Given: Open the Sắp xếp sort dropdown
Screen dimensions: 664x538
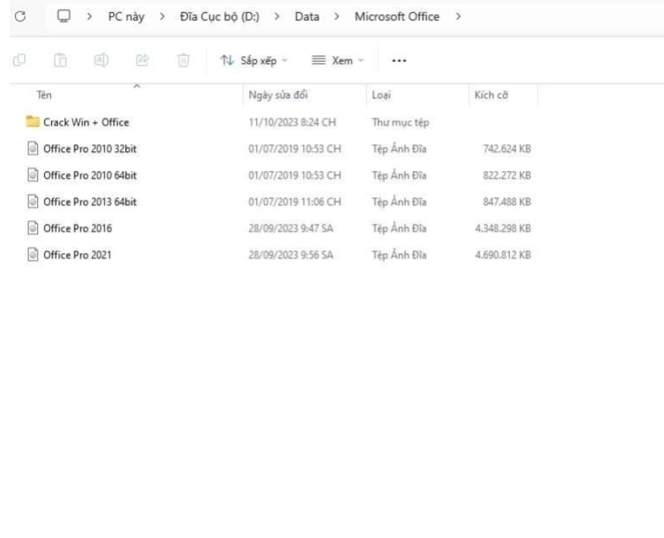Looking at the screenshot, I should pyautogui.click(x=254, y=61).
